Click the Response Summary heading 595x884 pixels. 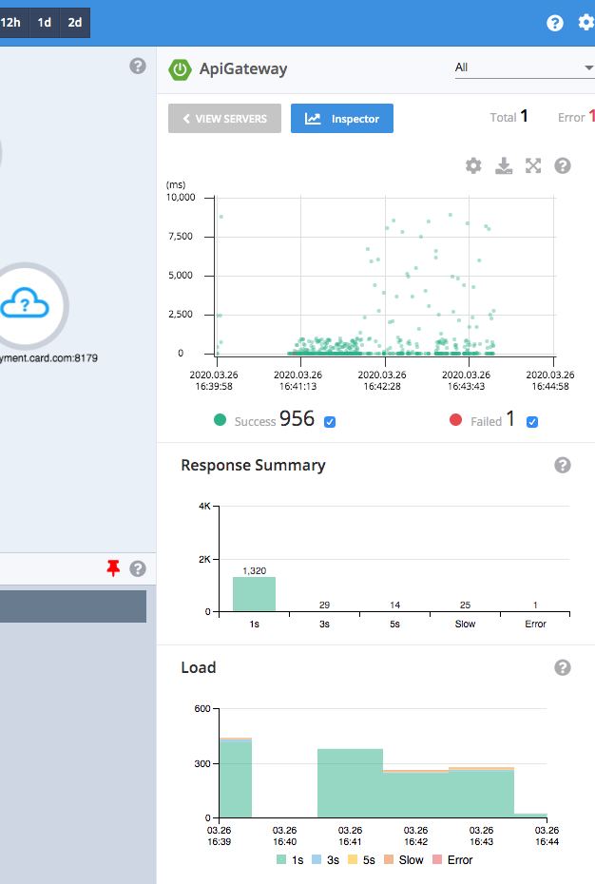click(253, 465)
